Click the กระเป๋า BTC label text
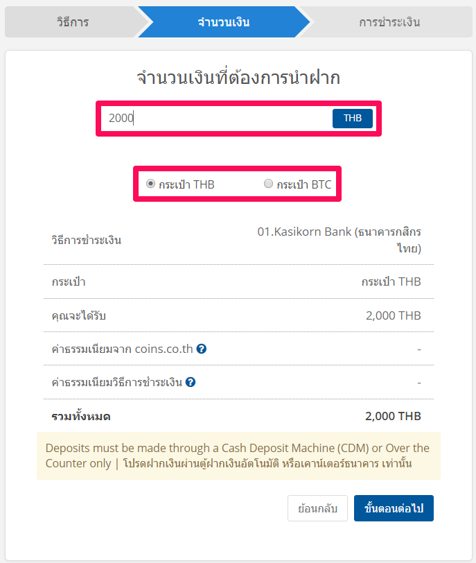Image resolution: width=476 pixels, height=563 pixels. [x=303, y=184]
